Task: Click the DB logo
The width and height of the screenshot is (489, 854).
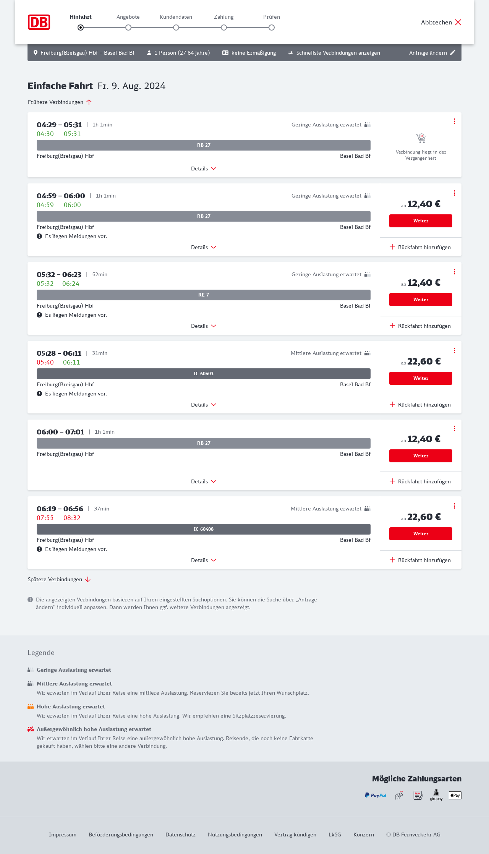Action: 39,22
